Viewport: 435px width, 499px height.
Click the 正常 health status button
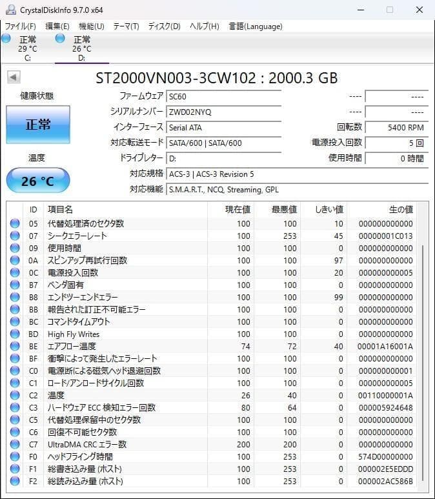point(38,125)
